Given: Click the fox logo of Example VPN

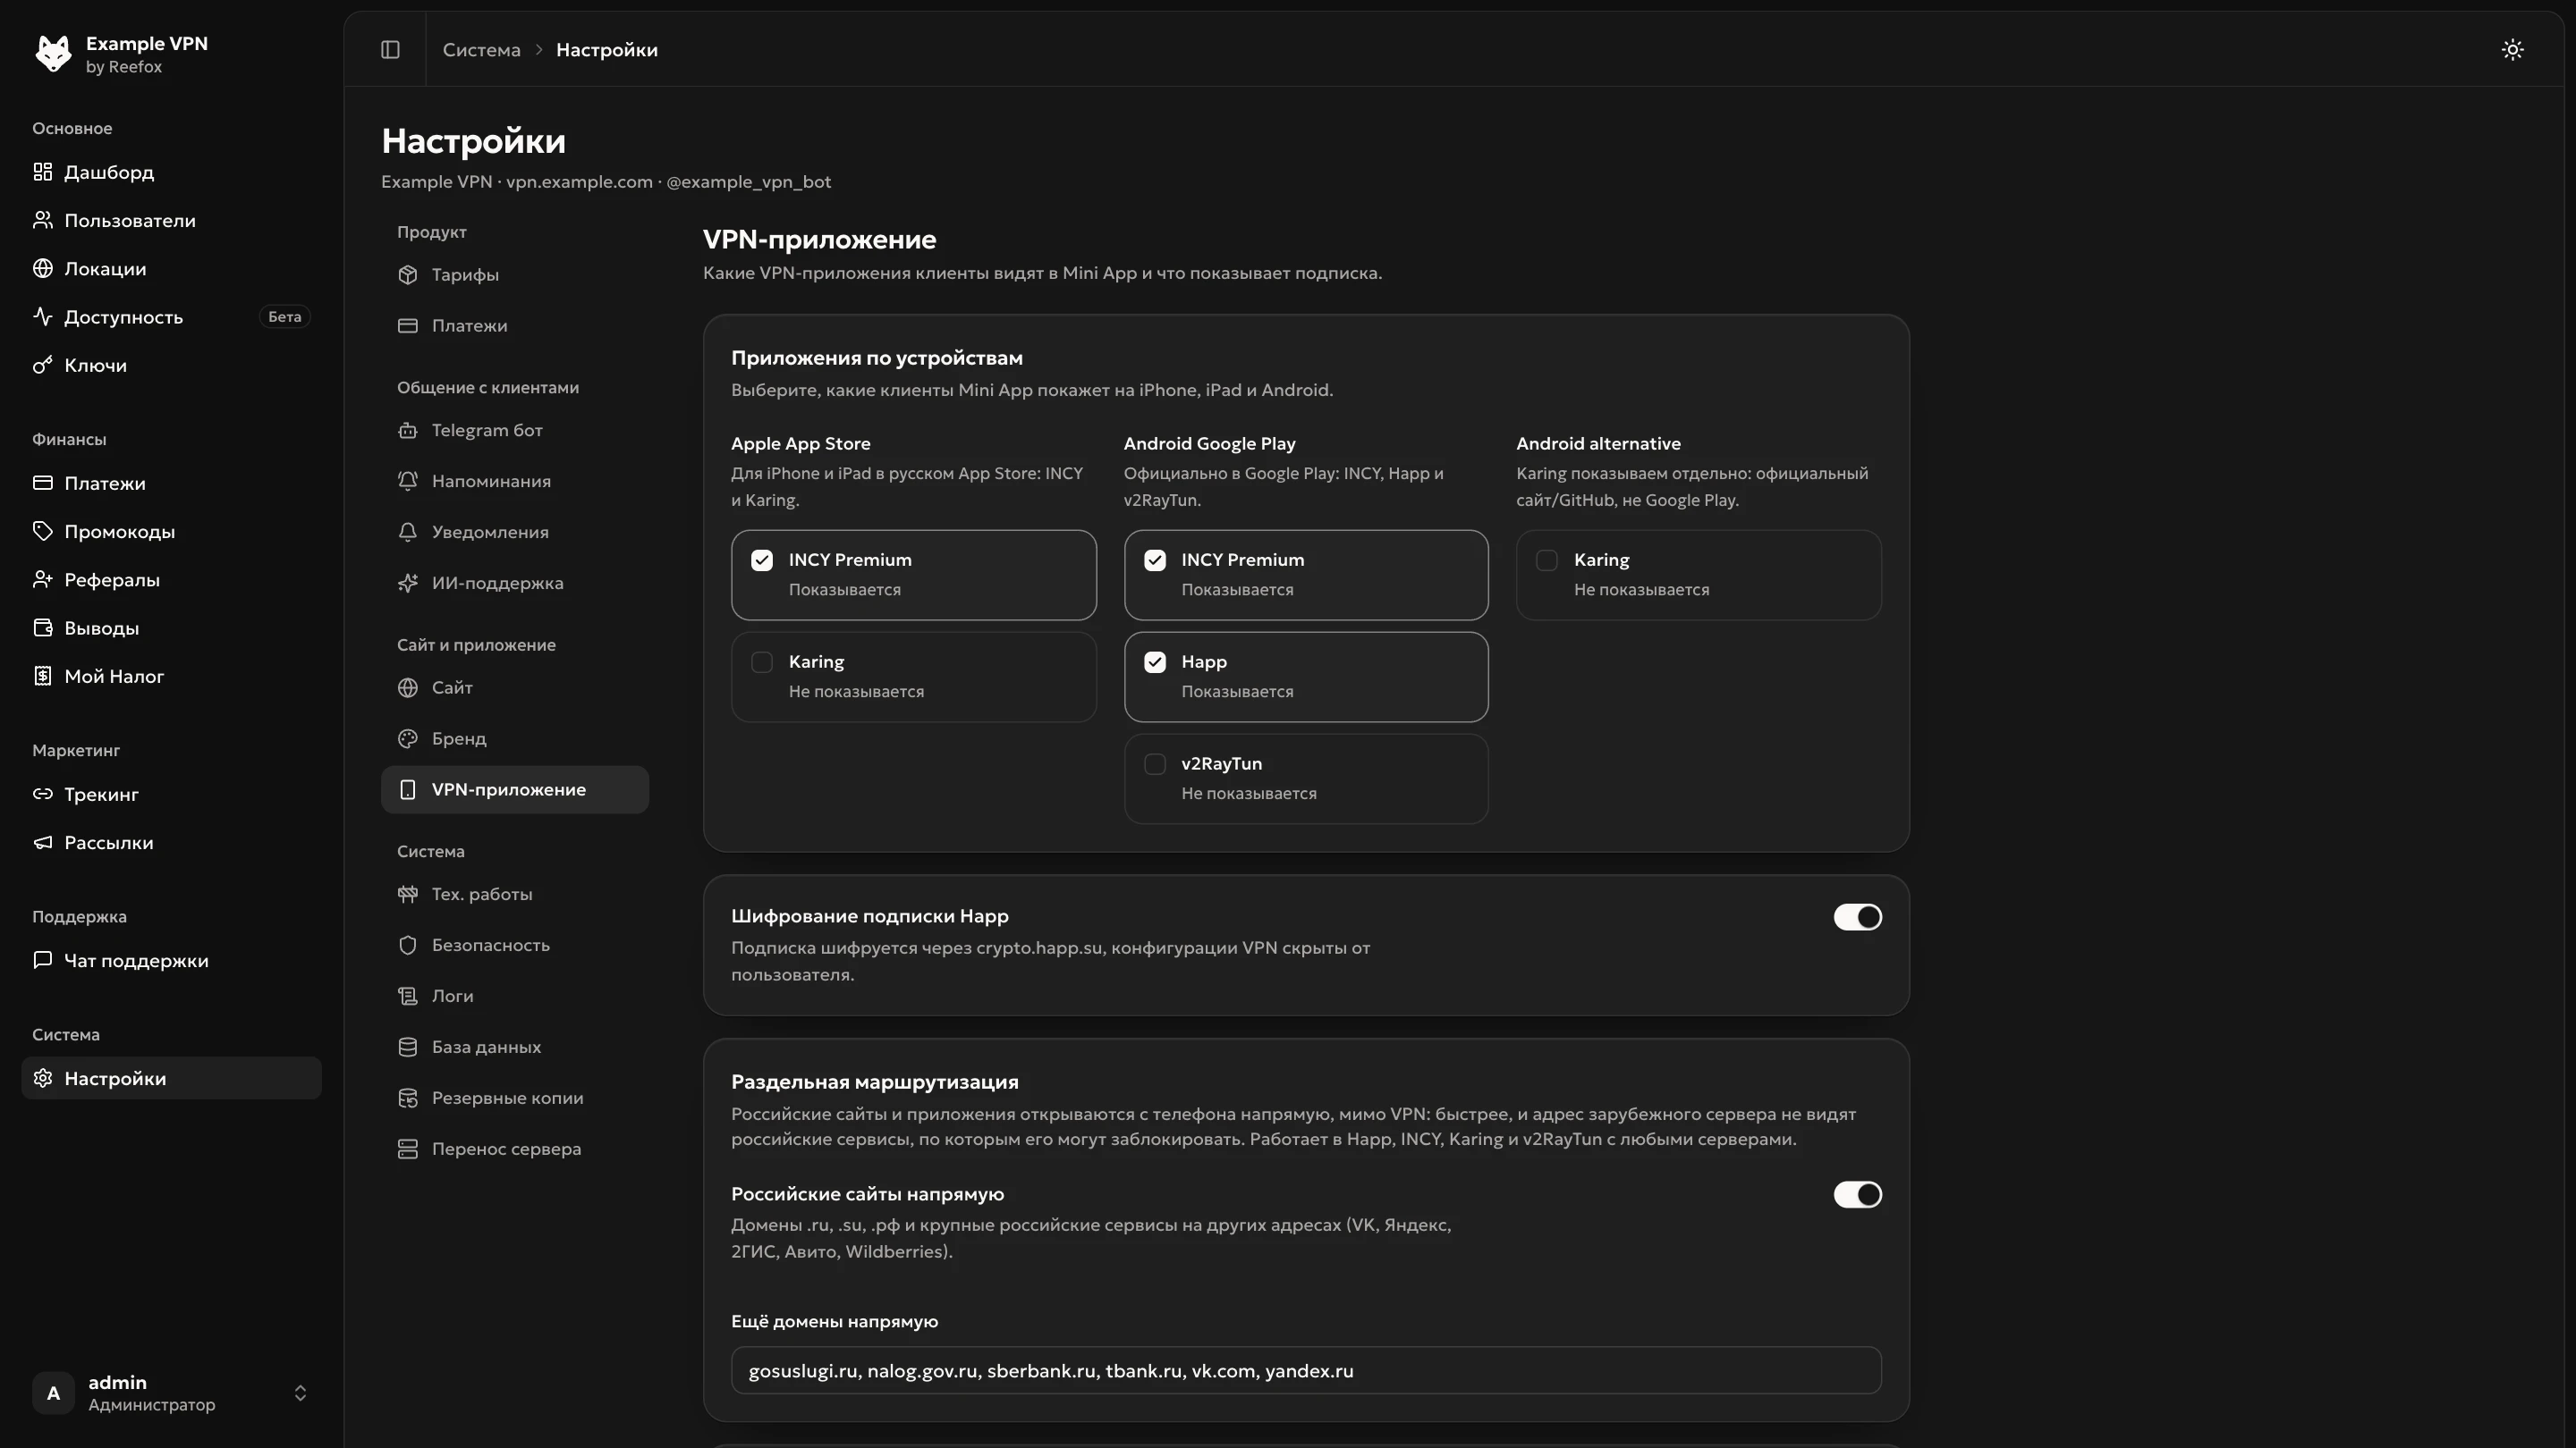Looking at the screenshot, I should [x=53, y=53].
